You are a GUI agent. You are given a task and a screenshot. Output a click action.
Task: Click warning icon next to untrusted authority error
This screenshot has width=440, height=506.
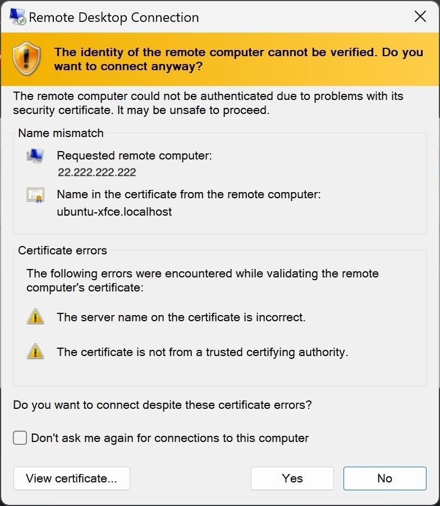[x=35, y=352]
